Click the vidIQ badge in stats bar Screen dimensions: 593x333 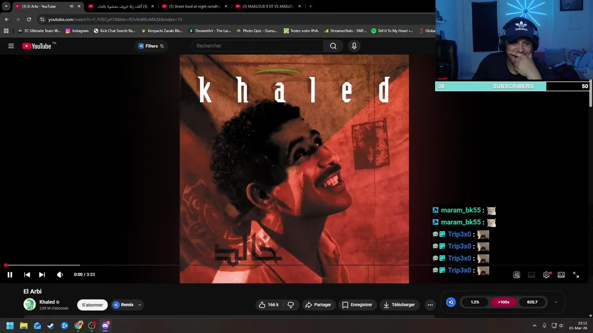click(x=451, y=302)
